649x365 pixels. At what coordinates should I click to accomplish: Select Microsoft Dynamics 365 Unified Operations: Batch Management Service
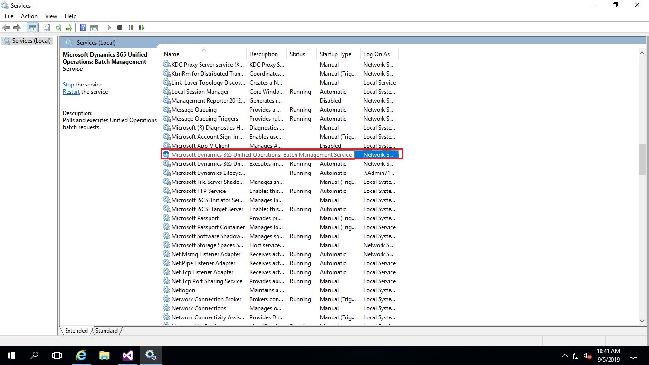click(x=261, y=155)
